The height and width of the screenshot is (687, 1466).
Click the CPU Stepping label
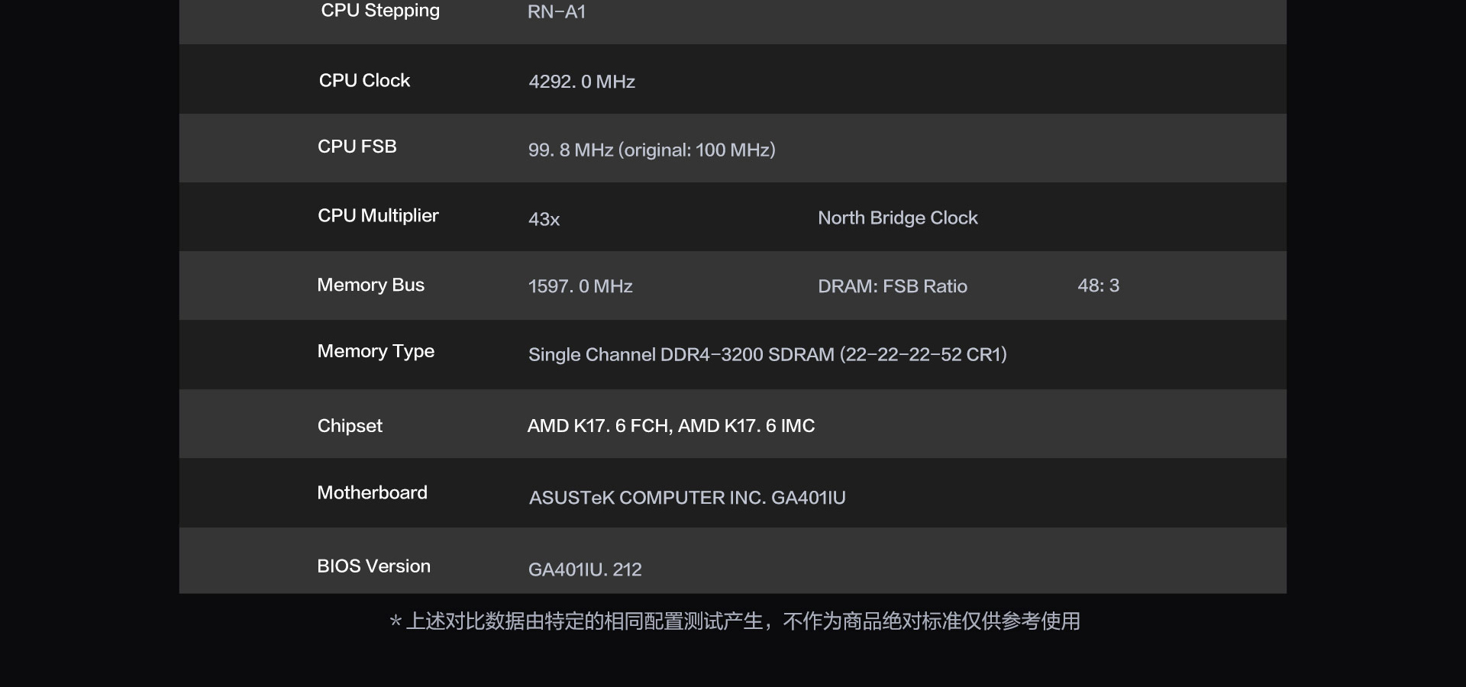pyautogui.click(x=380, y=11)
